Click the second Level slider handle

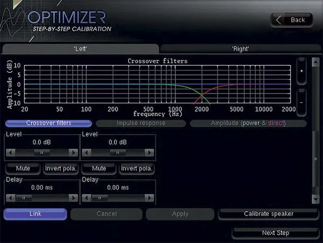117,152
